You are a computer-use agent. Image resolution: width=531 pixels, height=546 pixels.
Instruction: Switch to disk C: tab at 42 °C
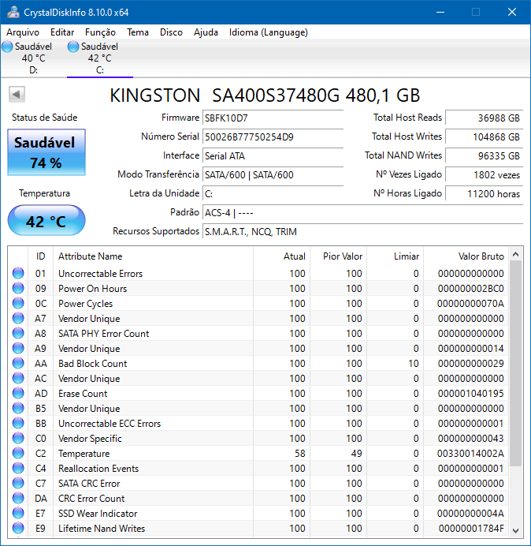point(100,58)
